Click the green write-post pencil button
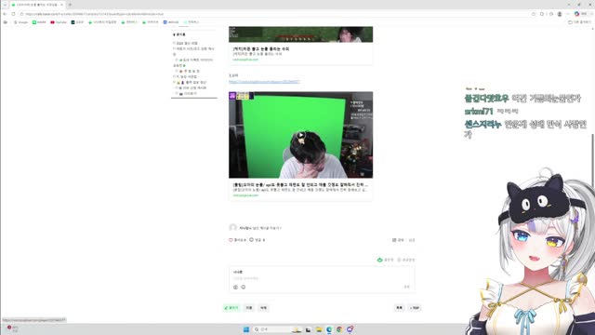The image size is (595, 335). click(x=231, y=308)
